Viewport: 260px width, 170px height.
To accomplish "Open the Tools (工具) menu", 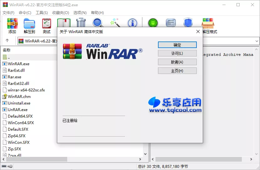I will click(42, 13).
